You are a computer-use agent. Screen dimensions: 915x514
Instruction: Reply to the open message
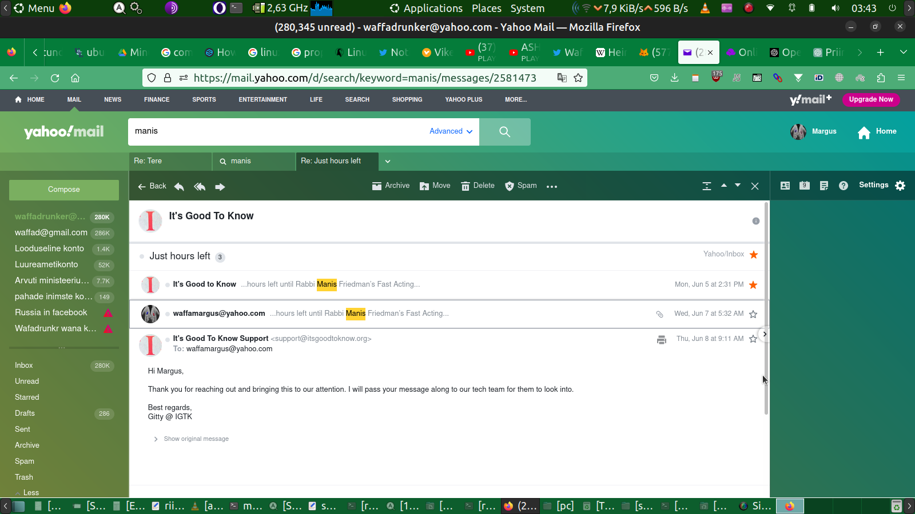coord(179,186)
